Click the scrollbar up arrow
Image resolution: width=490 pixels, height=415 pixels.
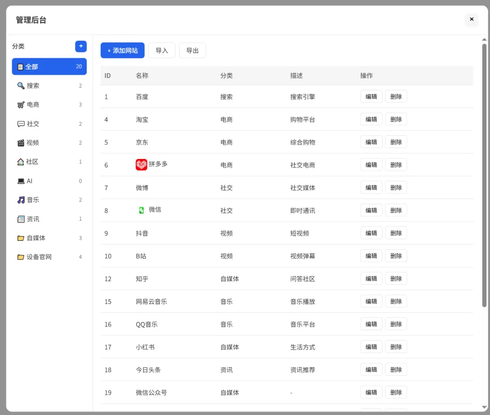[484, 40]
